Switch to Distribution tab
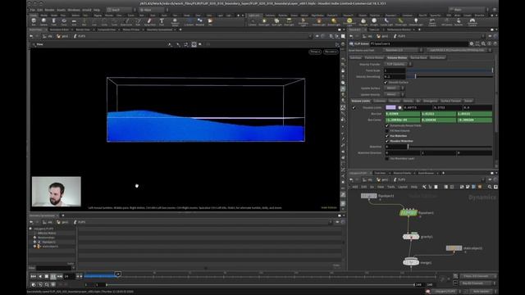Image resolution: width=525 pixels, height=295 pixels. tap(437, 57)
